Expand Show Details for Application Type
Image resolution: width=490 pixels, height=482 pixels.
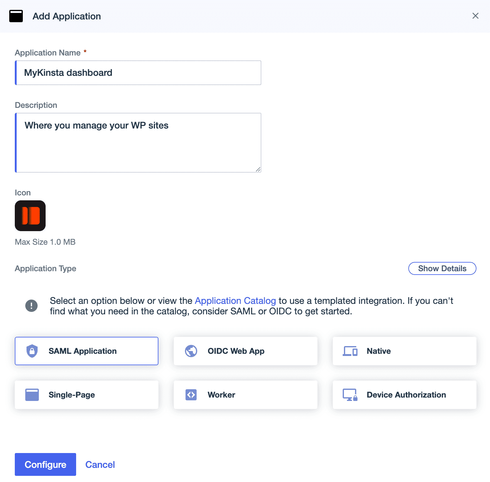click(442, 268)
